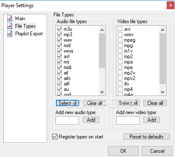Check the mp4 video type
The height and width of the screenshot is (157, 175).
[120, 89]
